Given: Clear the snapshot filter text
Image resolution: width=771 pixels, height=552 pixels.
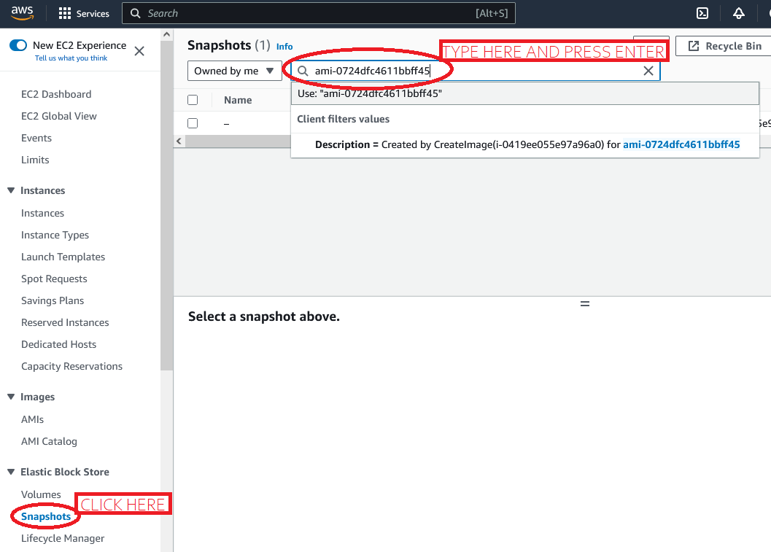Looking at the screenshot, I should click(x=648, y=71).
